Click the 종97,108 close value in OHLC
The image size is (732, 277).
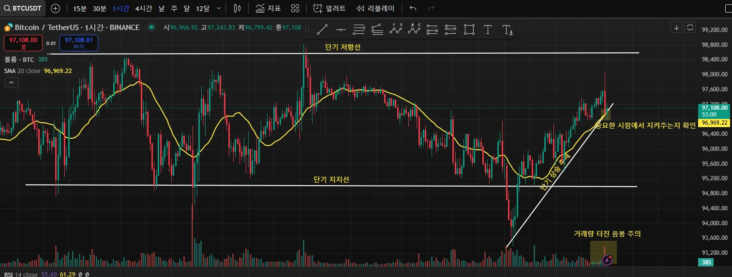tap(288, 27)
